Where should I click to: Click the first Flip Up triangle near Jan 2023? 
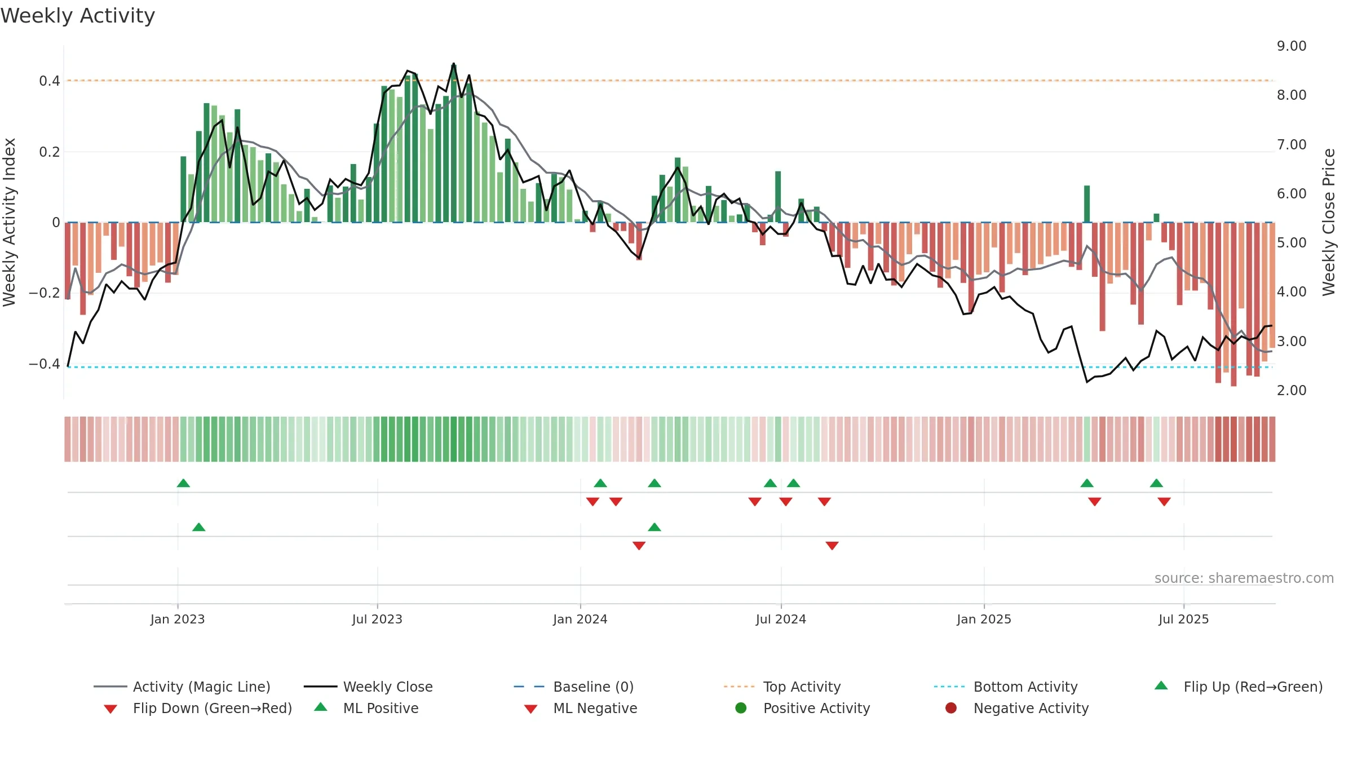click(183, 483)
